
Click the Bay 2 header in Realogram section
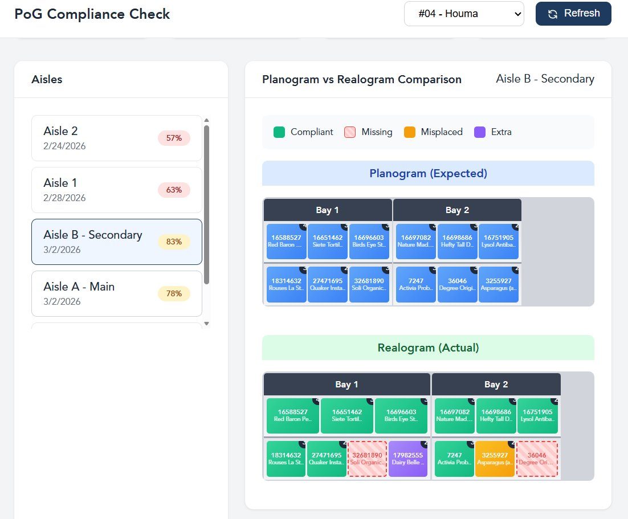click(x=496, y=384)
